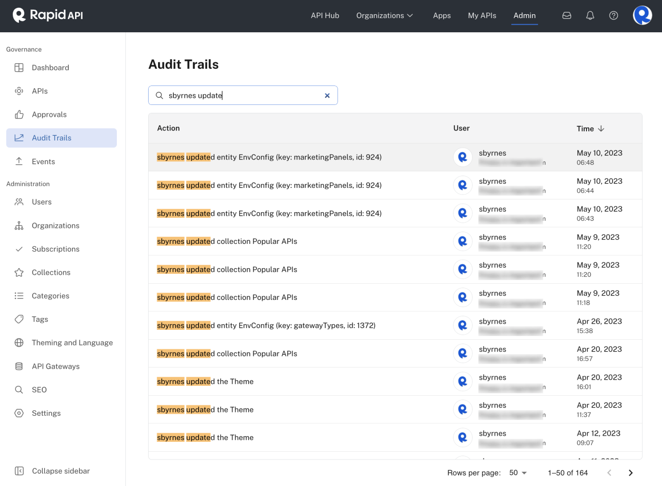Clear the search with the X button
This screenshot has width=662, height=486.
tap(327, 95)
